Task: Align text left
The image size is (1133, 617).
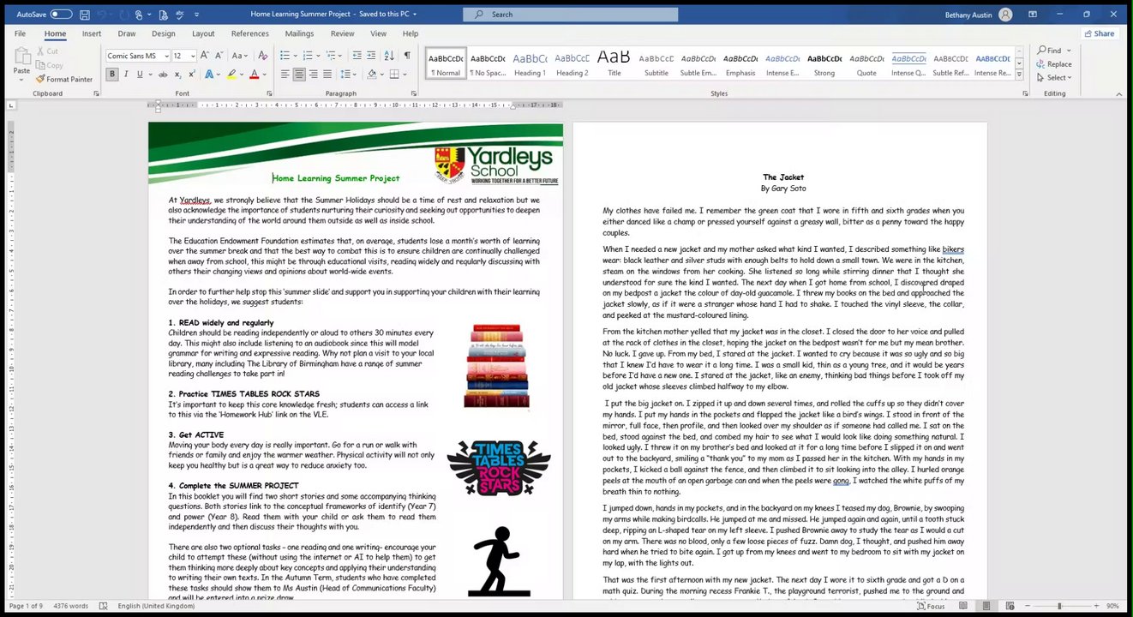Action: coord(285,75)
